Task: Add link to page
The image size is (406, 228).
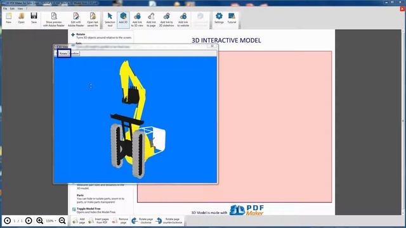Action: (x=151, y=20)
